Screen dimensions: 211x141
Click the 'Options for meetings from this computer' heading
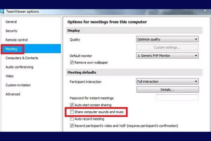pyautogui.click(x=107, y=22)
